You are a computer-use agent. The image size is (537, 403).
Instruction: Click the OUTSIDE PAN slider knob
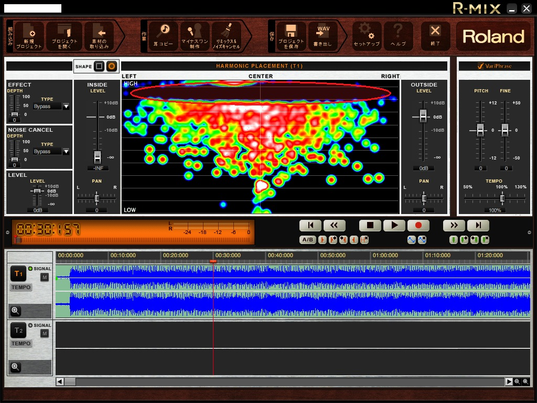(424, 198)
